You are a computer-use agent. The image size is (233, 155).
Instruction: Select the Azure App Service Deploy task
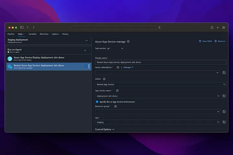click(49, 58)
